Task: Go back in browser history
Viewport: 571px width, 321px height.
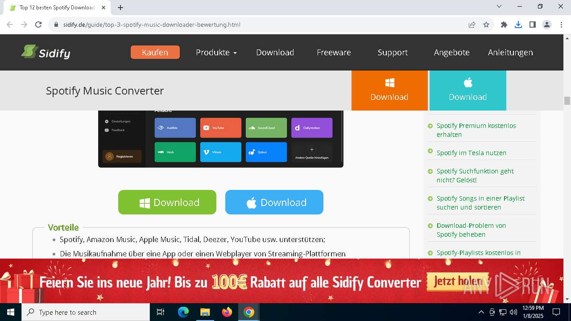Action: pos(10,25)
